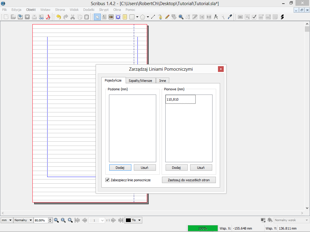Click the Zoom magnifier tool in toolbar
Image resolution: width=310 pixels, height=232 pixels.
181,17
